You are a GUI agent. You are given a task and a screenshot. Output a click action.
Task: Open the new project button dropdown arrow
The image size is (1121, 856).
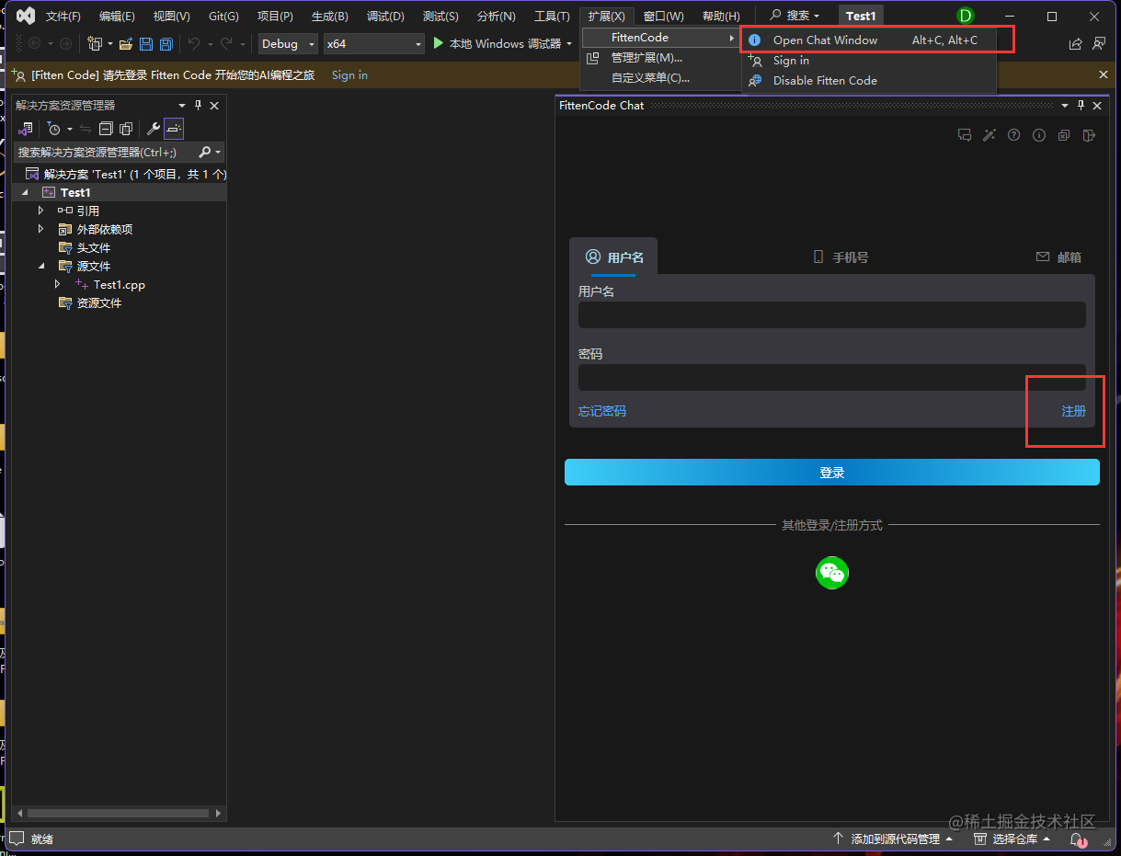tap(110, 43)
